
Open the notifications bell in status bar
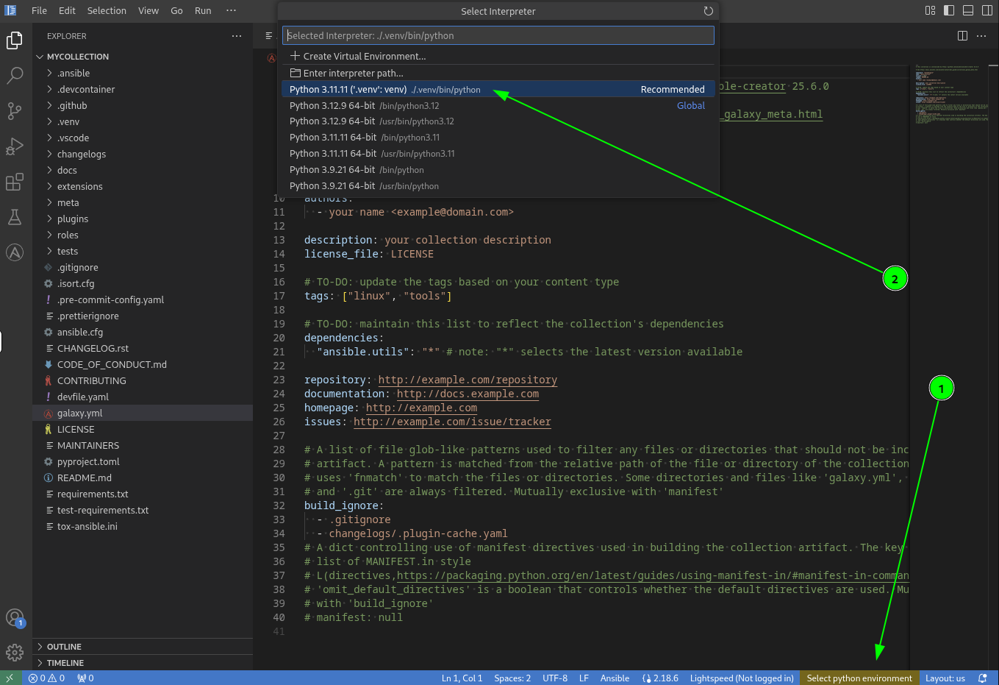coord(983,678)
